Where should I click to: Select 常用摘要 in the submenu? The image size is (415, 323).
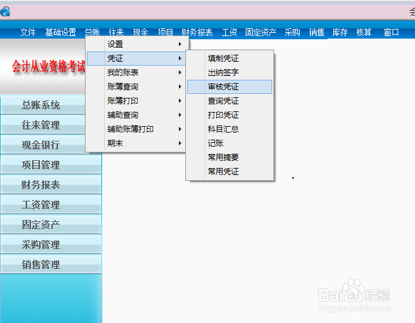230,157
